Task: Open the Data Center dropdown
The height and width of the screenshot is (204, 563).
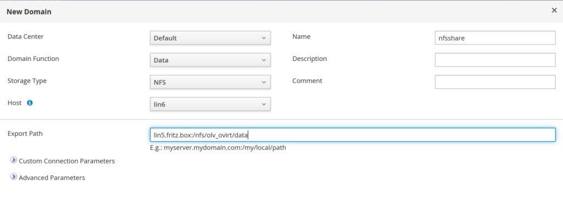Action: (x=210, y=38)
